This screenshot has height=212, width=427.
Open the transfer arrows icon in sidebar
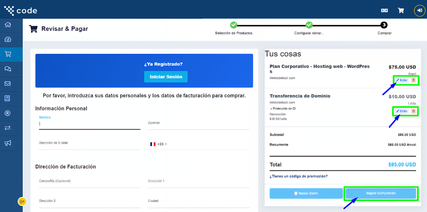click(x=8, y=128)
